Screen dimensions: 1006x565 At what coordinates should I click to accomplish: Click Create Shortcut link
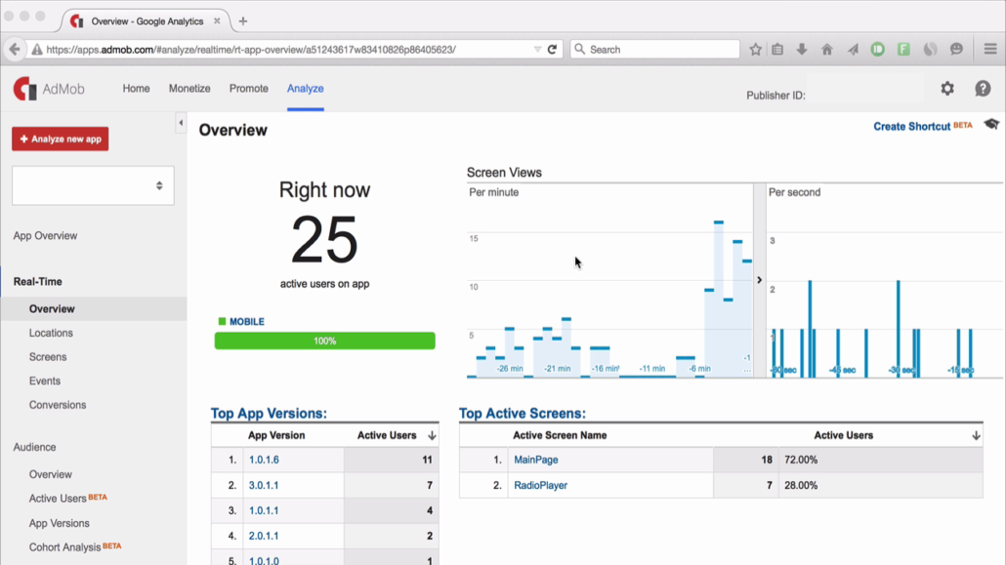pyautogui.click(x=911, y=126)
